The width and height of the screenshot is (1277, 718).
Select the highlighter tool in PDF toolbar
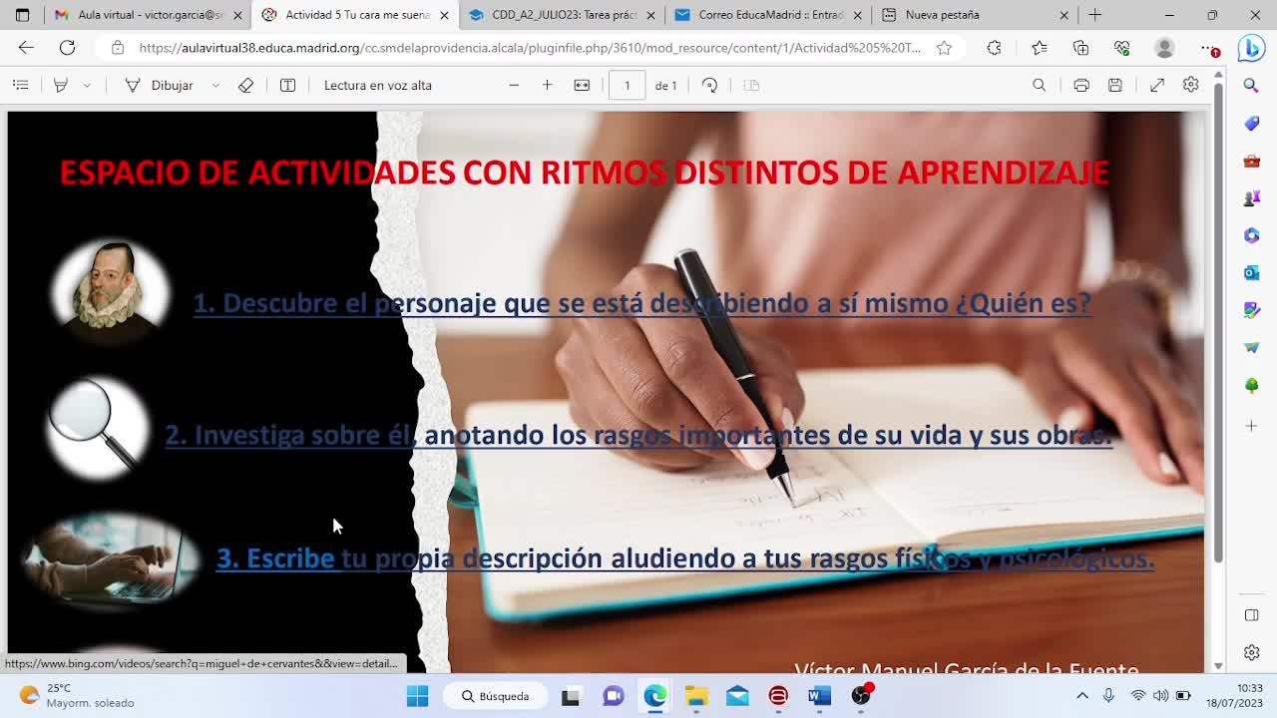click(61, 85)
